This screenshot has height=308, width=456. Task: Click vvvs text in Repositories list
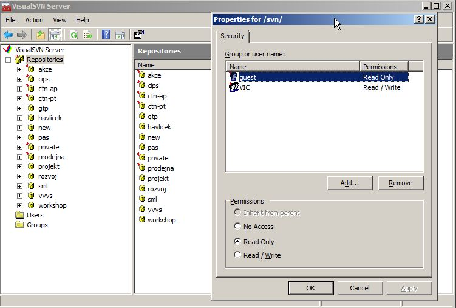(x=155, y=210)
